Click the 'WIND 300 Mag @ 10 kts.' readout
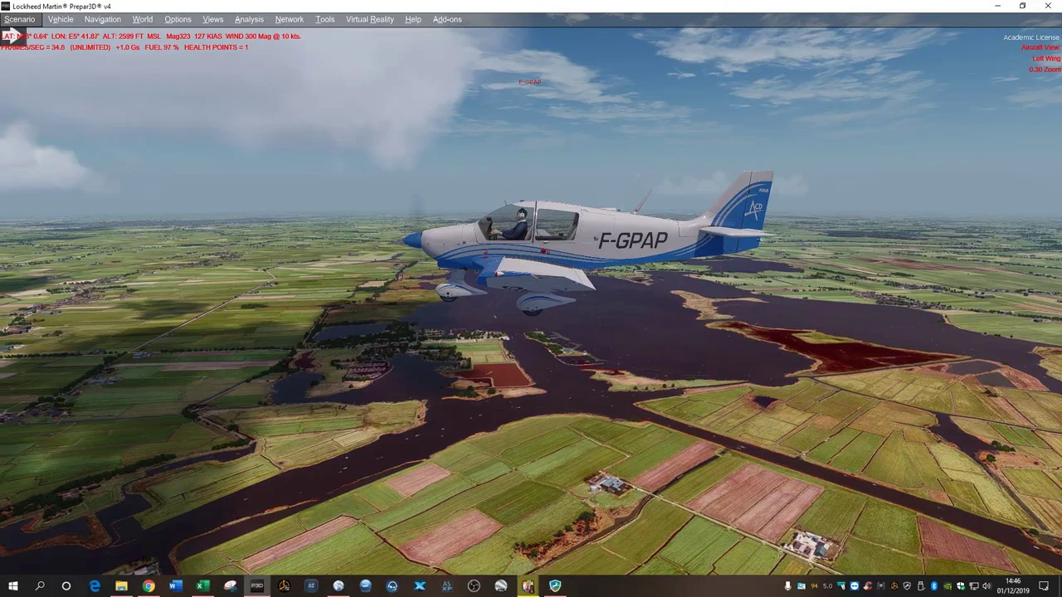Image resolution: width=1062 pixels, height=597 pixels. click(x=262, y=36)
